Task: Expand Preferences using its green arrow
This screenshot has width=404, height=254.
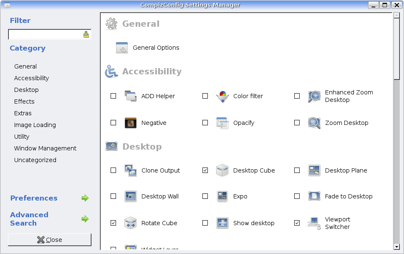Action: click(85, 198)
